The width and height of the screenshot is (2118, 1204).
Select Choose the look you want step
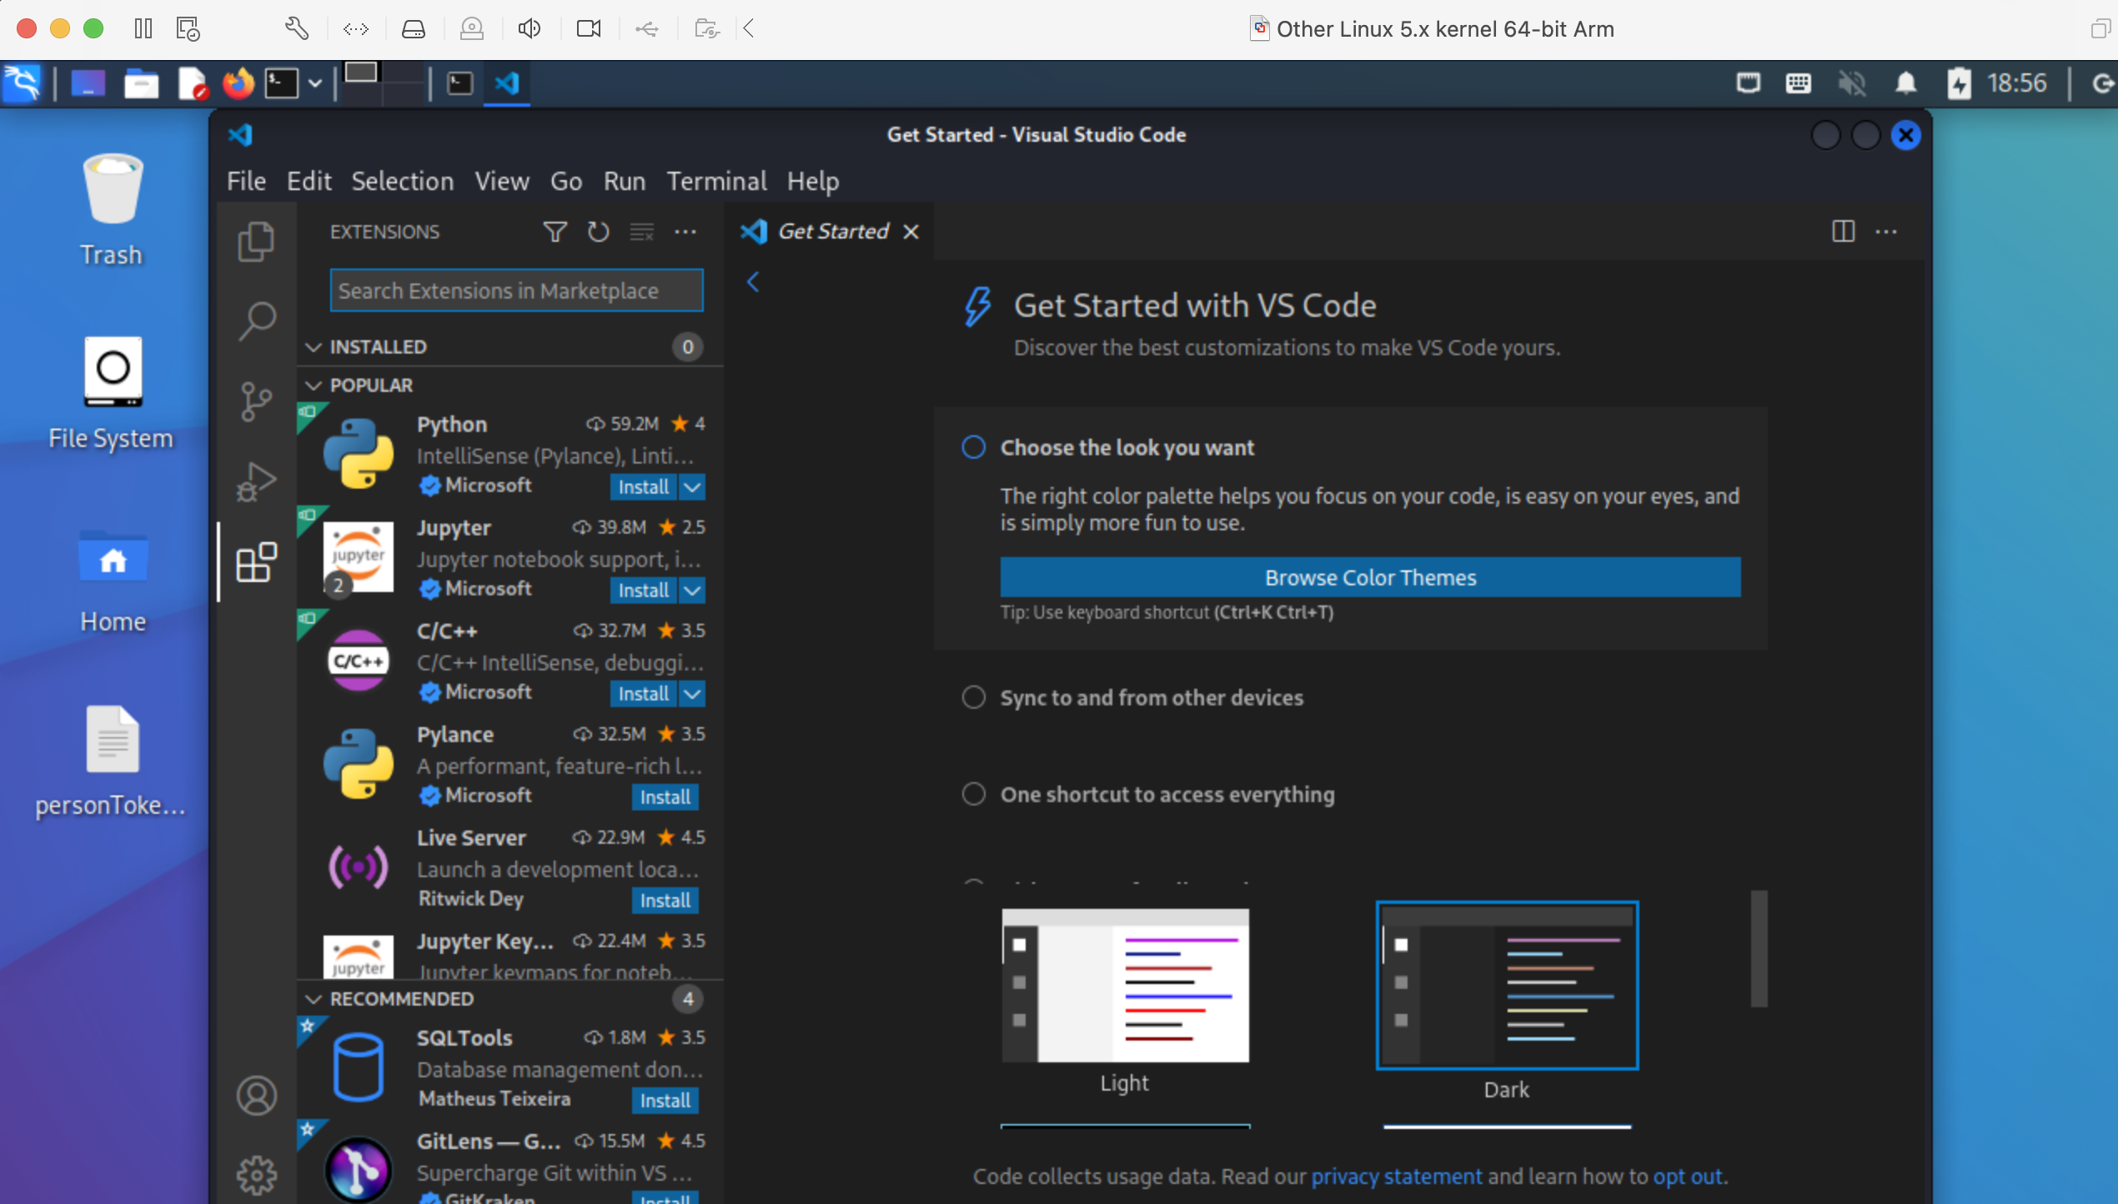tap(1127, 448)
